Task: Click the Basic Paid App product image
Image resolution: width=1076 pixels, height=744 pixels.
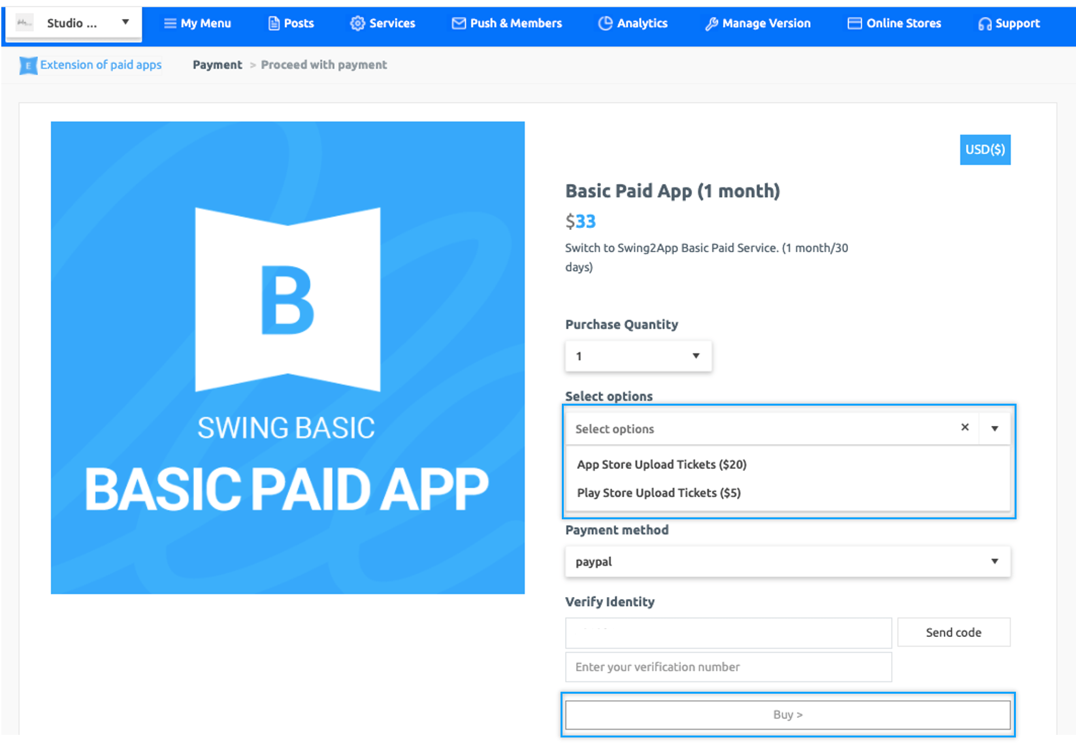Action: tap(287, 357)
